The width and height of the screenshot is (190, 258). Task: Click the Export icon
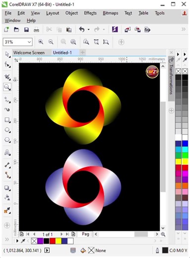(x=137, y=30)
